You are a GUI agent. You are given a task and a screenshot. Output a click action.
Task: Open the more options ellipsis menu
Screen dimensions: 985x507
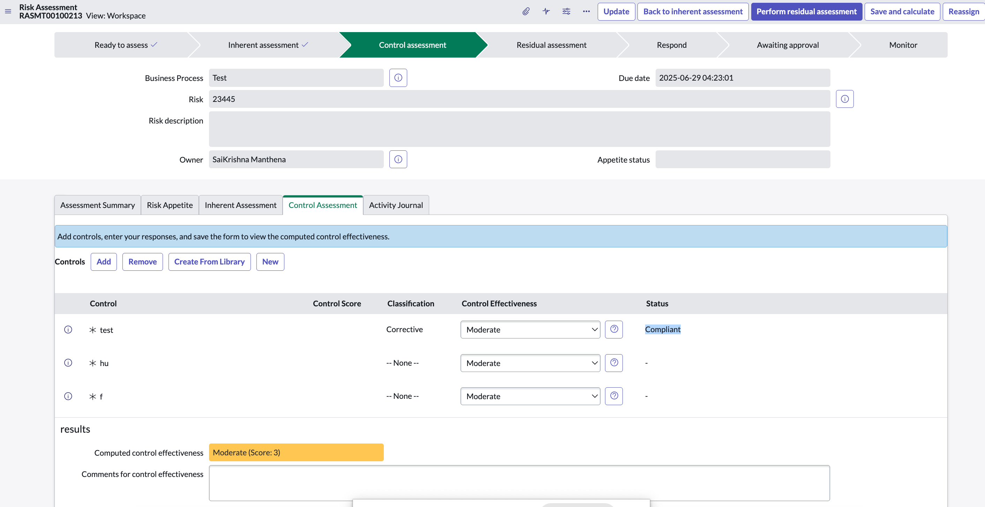pos(586,12)
